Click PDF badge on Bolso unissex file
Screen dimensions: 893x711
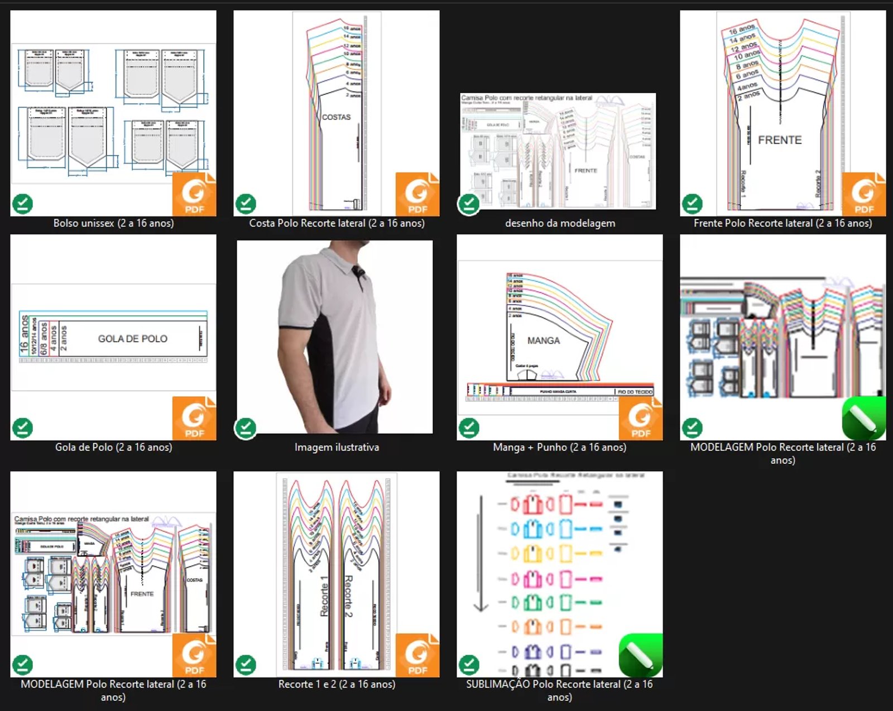coord(194,194)
